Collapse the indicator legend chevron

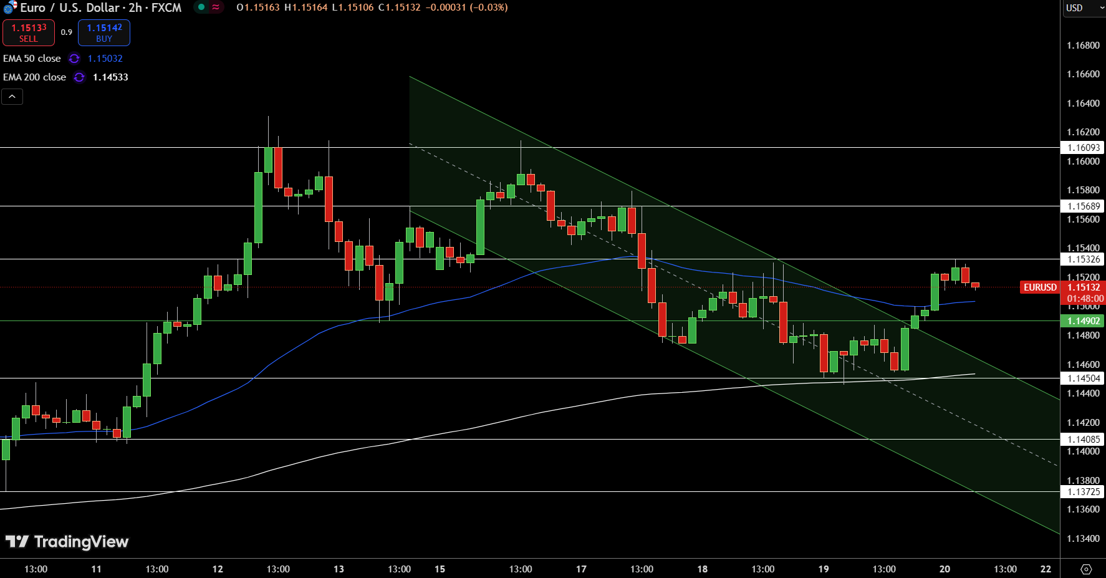(x=12, y=97)
